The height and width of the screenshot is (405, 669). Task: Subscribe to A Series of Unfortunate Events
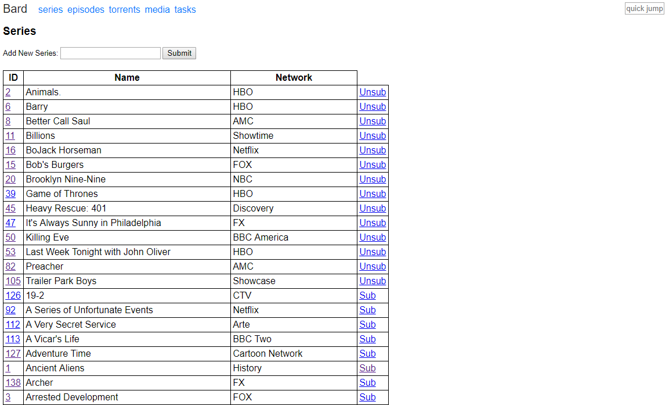click(x=367, y=310)
